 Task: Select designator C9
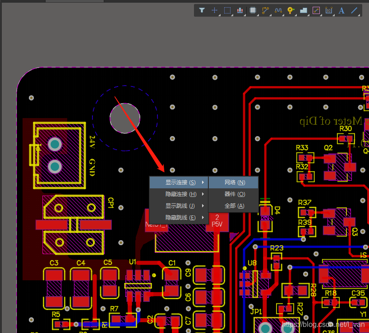pos(188,273)
